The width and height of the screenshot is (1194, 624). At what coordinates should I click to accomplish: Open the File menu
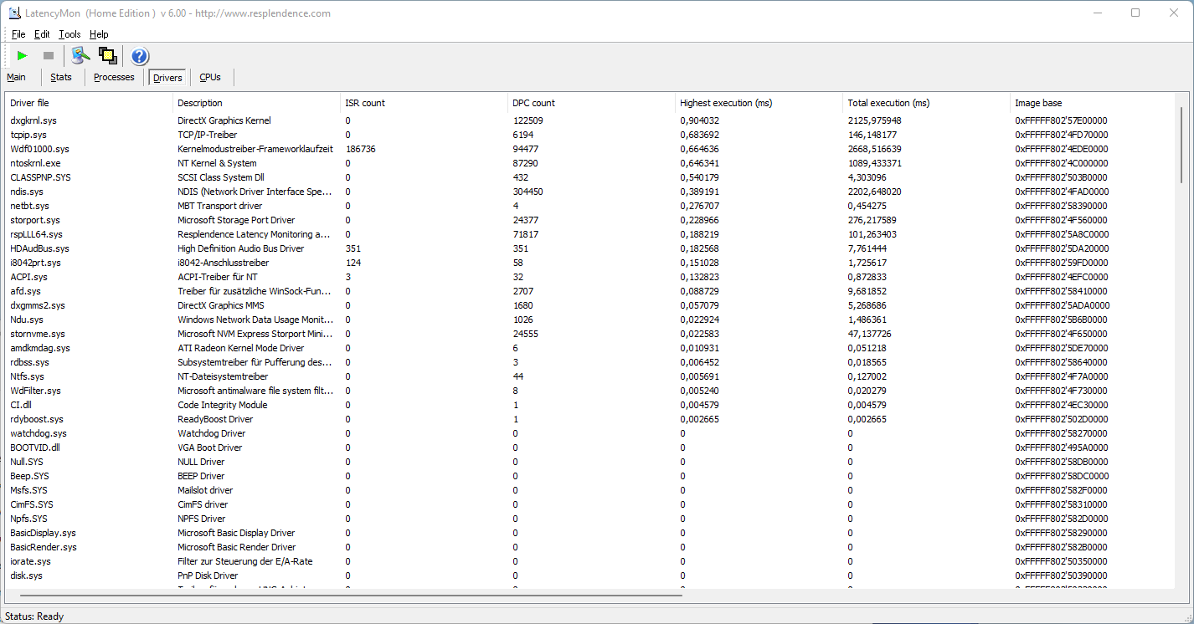tap(18, 34)
